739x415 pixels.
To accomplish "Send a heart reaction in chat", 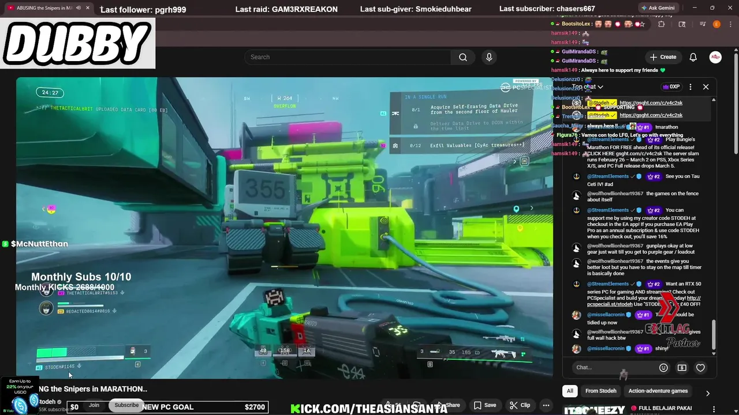I will click(700, 368).
